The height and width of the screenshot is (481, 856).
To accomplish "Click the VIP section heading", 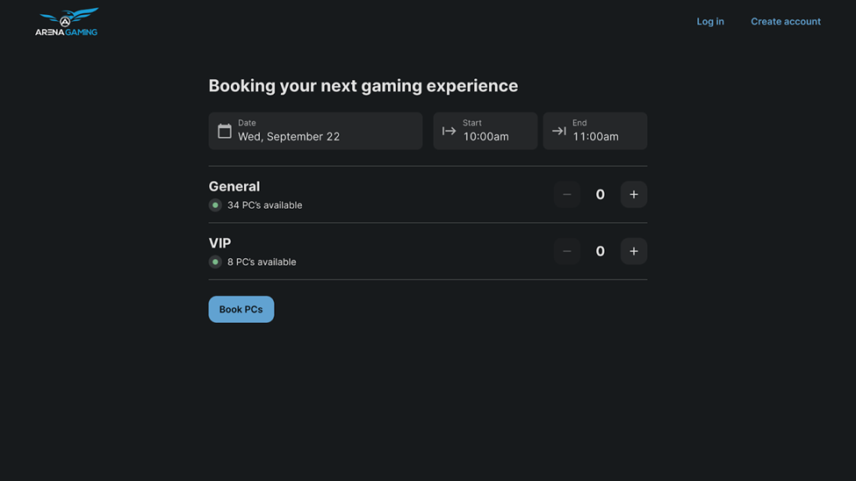I will pos(220,243).
